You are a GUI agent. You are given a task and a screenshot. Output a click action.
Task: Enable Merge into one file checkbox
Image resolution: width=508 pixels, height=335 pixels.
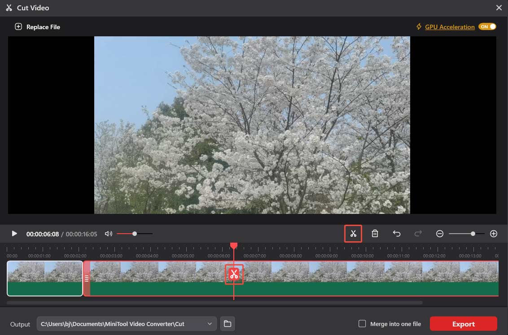362,324
